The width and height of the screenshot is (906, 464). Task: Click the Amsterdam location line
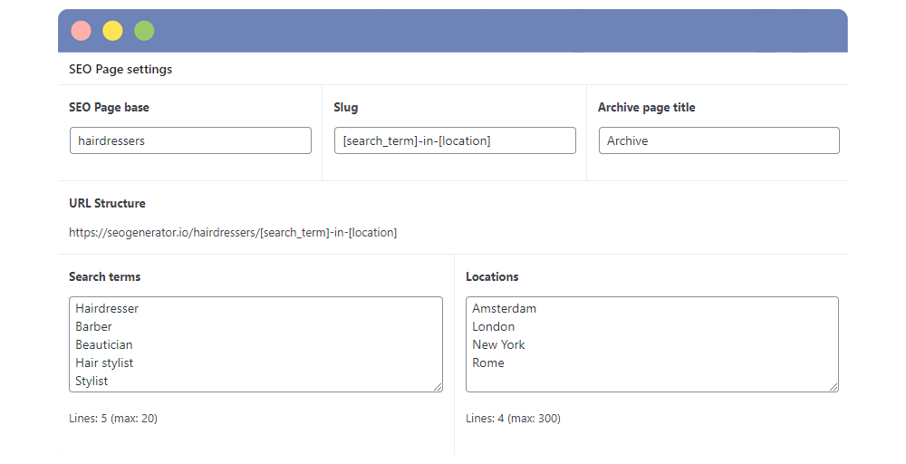[x=504, y=309]
